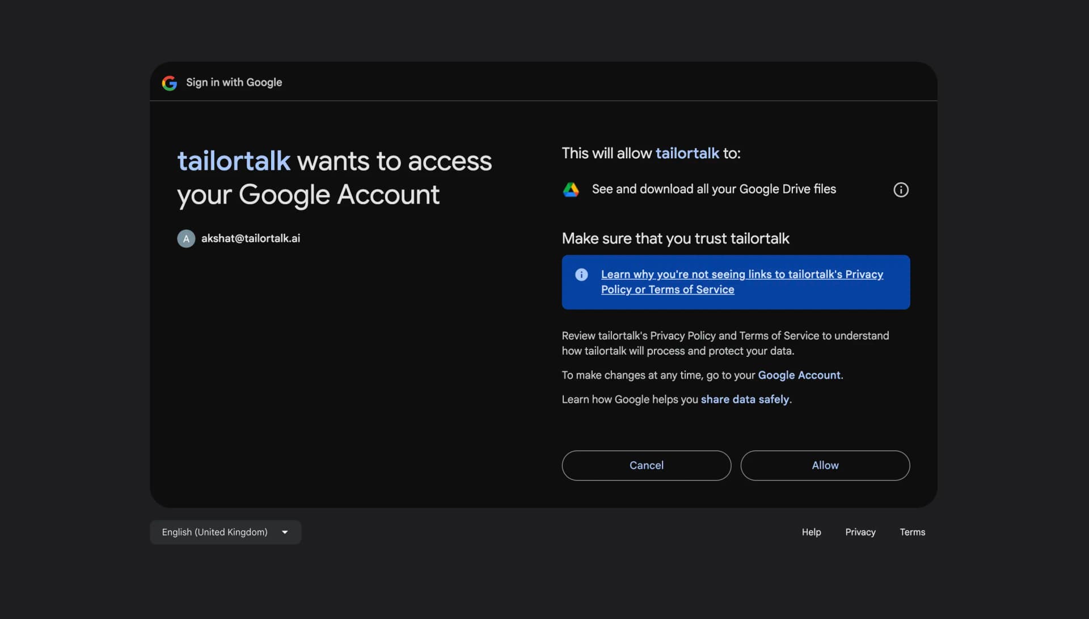Click tailortalk in "This will allow" line

tap(687, 153)
